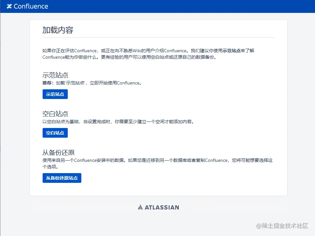Select the gray Atlassian footer branding
The height and width of the screenshot is (236, 315).
[158, 207]
